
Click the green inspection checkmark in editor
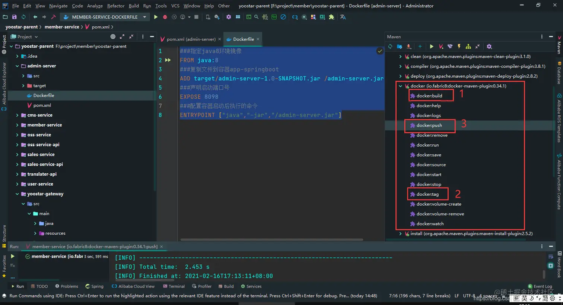pos(380,51)
